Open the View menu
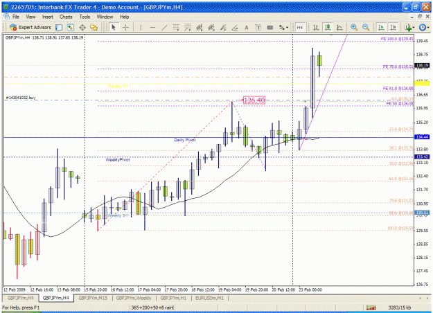 [x=30, y=17]
